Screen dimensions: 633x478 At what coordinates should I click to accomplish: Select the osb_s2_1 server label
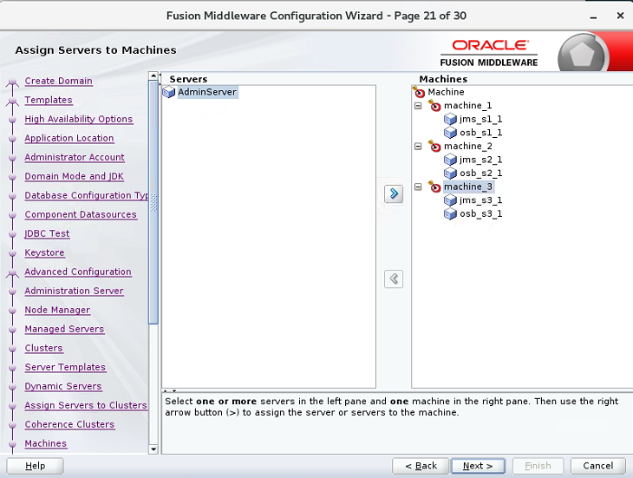pos(480,174)
